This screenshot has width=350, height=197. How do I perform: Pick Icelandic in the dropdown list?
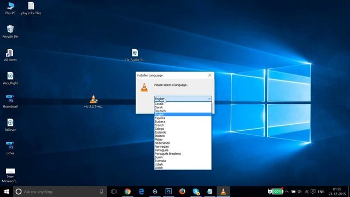[183, 132]
